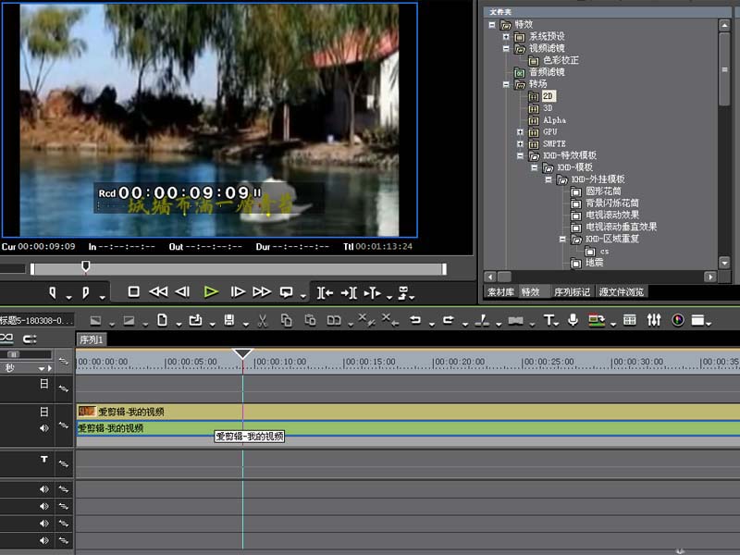Mute the bottom audio track

(43, 540)
